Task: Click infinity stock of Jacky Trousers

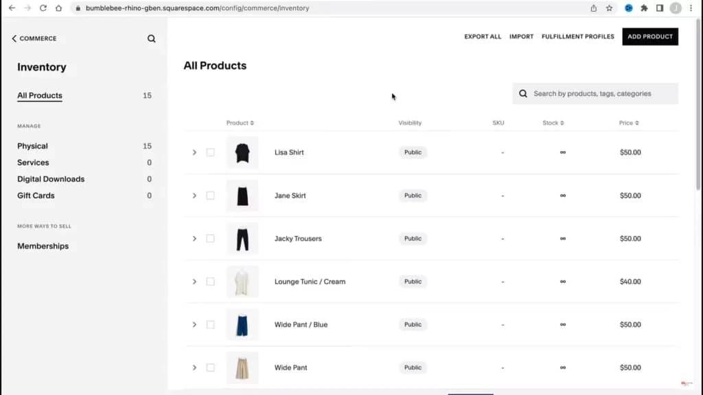Action: 563,238
